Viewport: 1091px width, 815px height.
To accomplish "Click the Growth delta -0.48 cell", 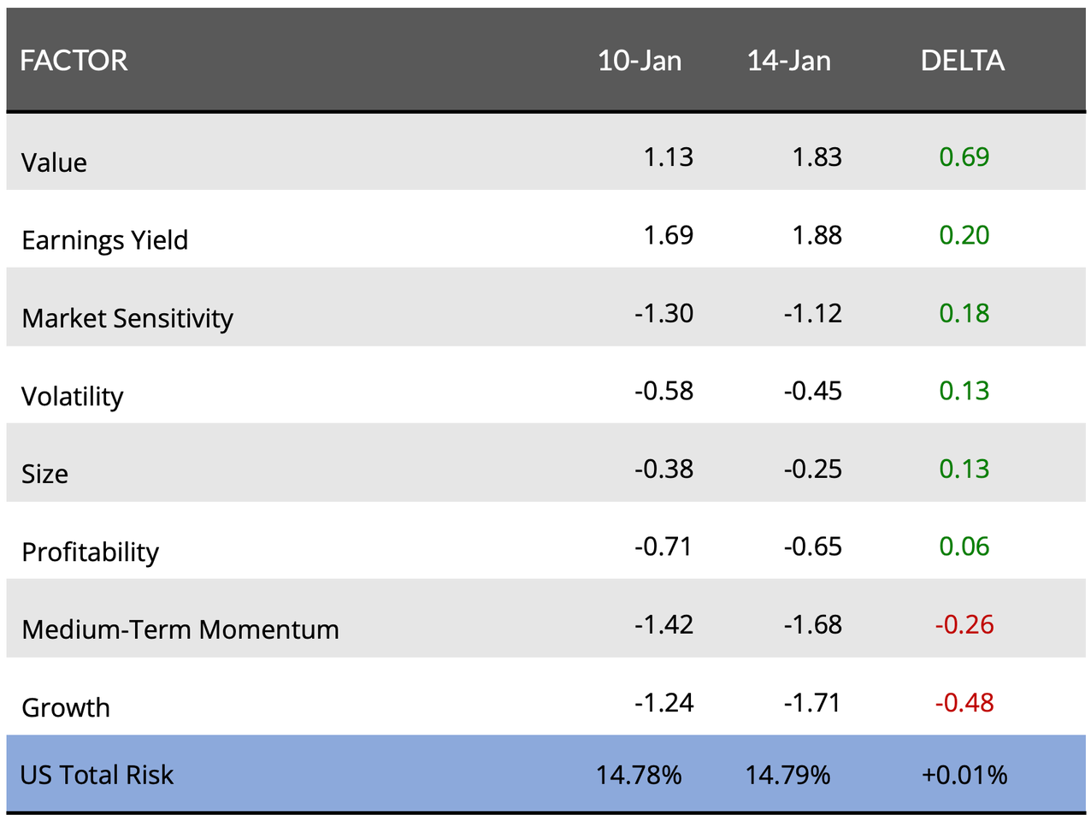I will coord(964,703).
